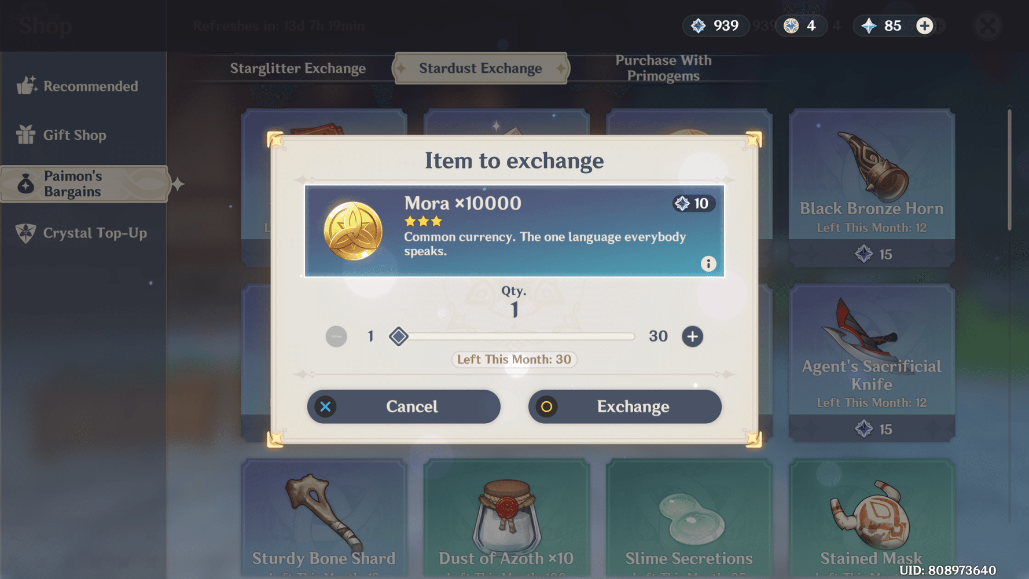Close the shop with the X icon
The image size is (1029, 579).
987,25
